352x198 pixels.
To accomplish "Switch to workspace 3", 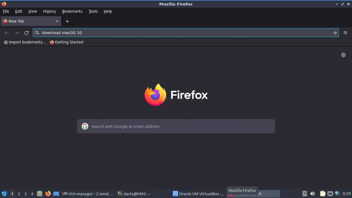I will (25, 194).
